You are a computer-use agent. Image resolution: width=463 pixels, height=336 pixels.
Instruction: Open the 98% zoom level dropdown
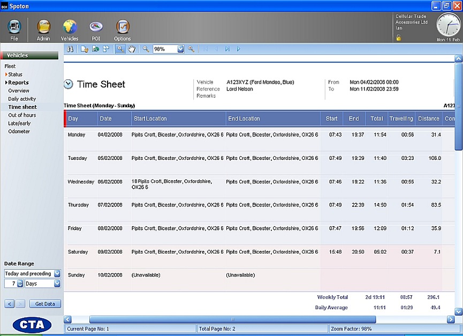[180, 49]
